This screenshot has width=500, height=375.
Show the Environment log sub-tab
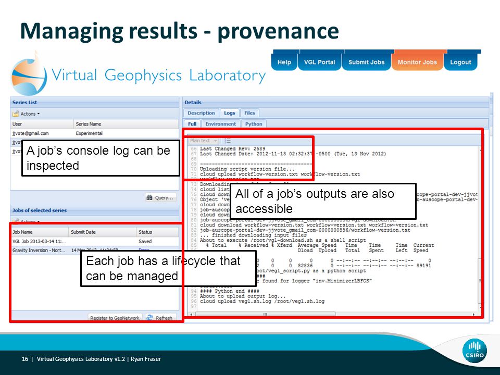coord(220,124)
